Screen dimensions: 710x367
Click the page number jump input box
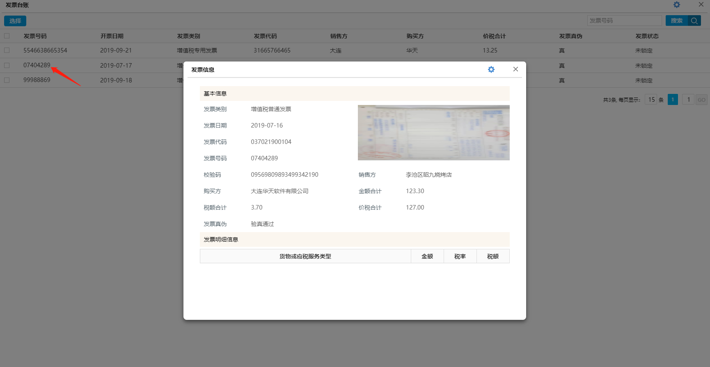tap(688, 100)
